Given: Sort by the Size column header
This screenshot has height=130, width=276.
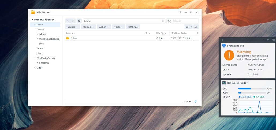Looking at the screenshot, I should point(150,33).
